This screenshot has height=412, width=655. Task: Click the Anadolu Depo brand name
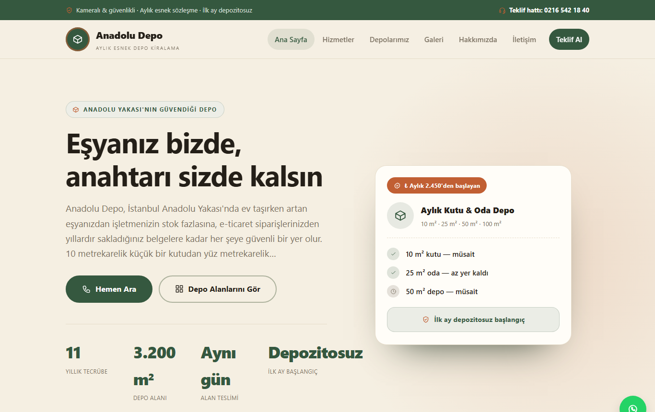[x=129, y=35]
